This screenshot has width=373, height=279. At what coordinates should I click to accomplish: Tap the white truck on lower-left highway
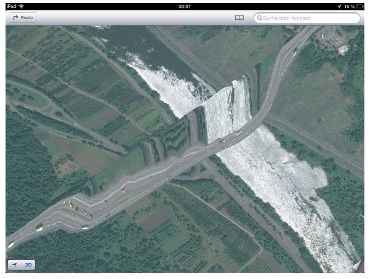click(x=38, y=228)
